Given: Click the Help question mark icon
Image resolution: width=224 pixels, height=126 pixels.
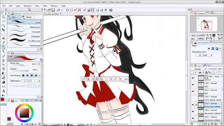Looking at the screenshot, I should 111,10.
